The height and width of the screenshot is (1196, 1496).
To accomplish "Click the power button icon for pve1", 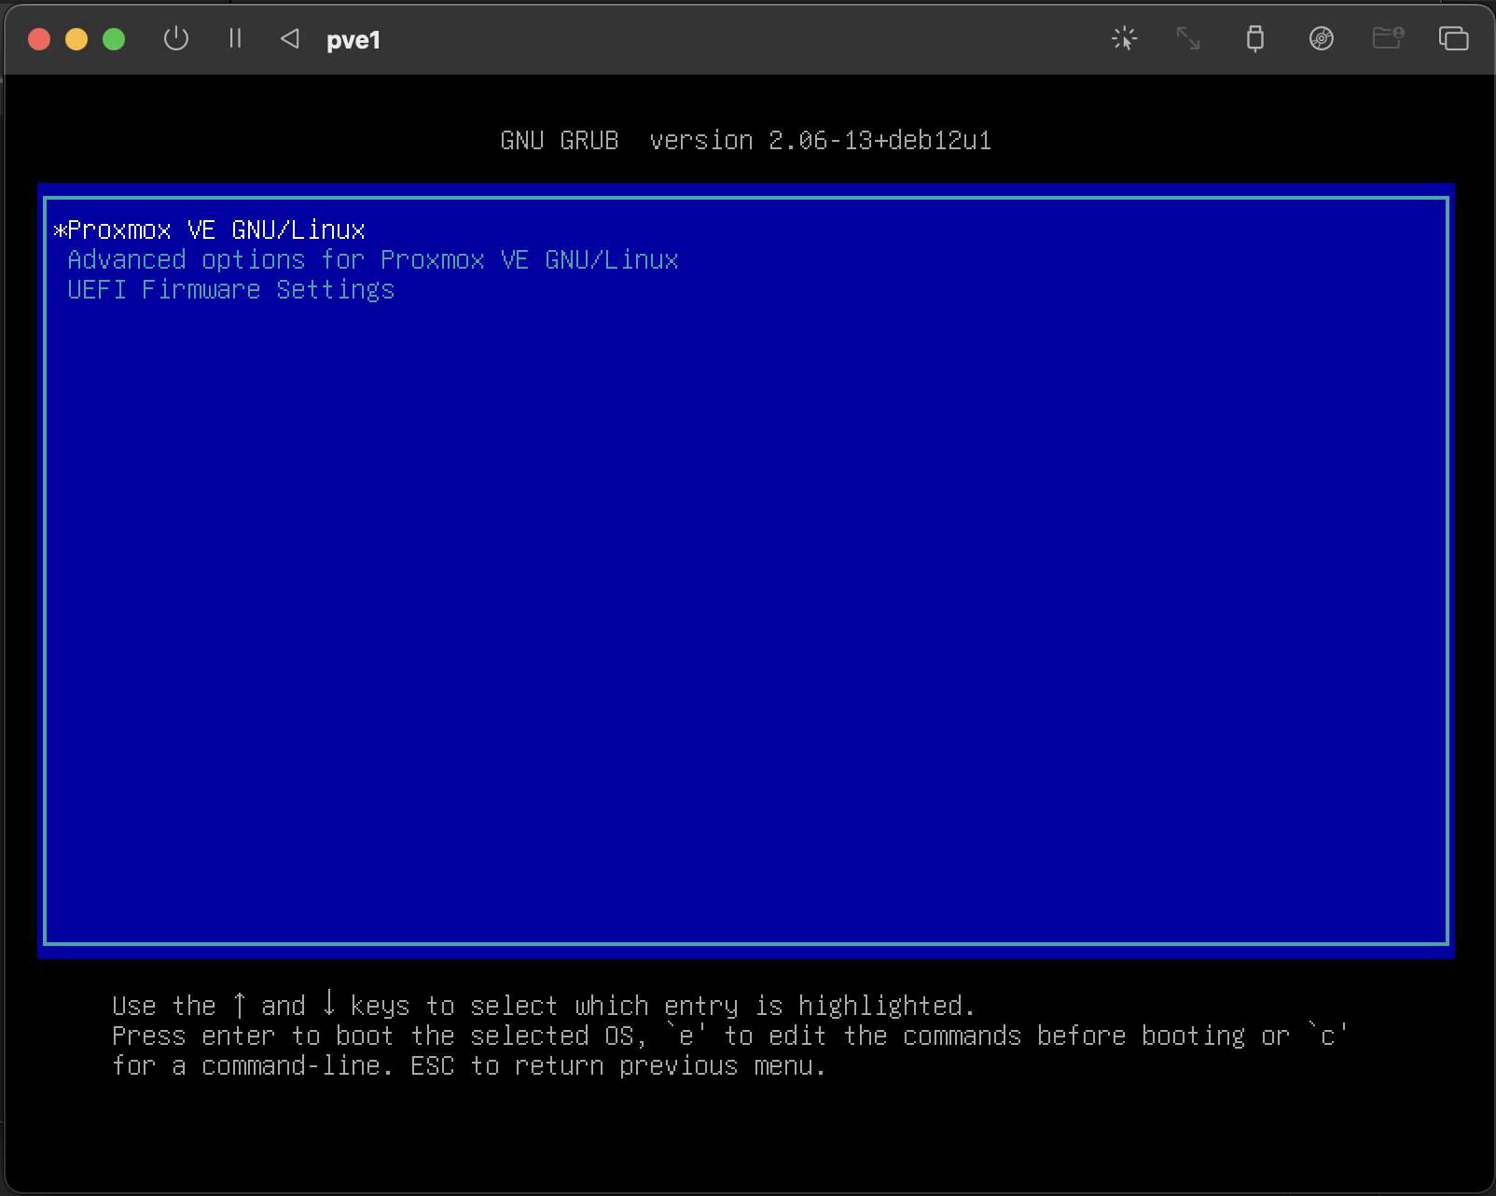I will pyautogui.click(x=176, y=39).
